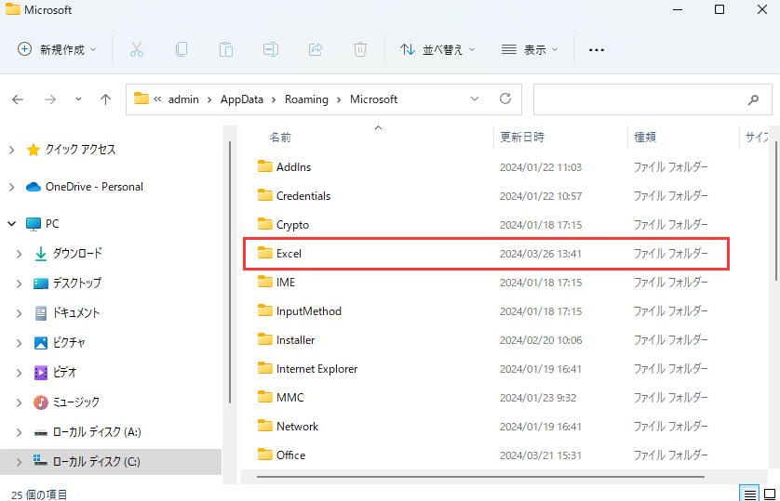The width and height of the screenshot is (780, 501).
Task: Select the InputMethod folder
Action: point(308,310)
